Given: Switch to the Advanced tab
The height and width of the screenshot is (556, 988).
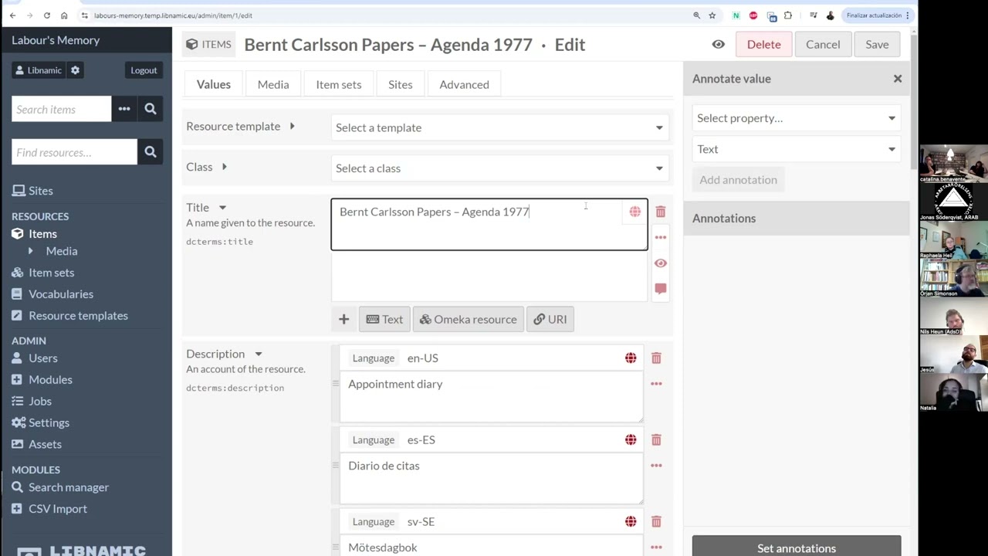Looking at the screenshot, I should 464,85.
